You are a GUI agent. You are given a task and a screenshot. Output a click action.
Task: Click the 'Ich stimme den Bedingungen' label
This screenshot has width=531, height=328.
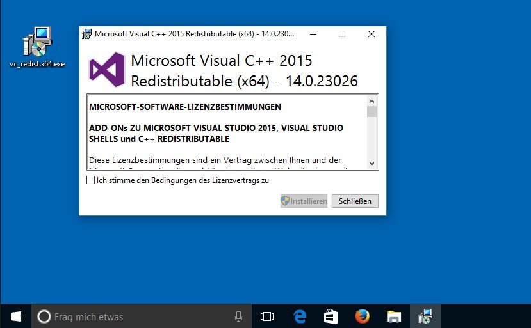click(x=182, y=180)
